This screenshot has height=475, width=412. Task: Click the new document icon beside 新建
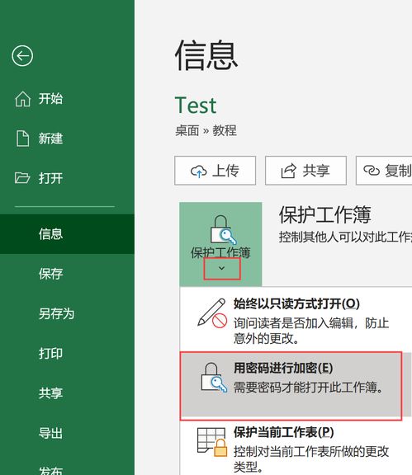pyautogui.click(x=23, y=139)
